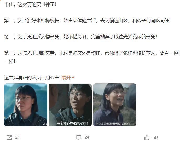This screenshot has width=184, height=144.
Task: Click the paragraph starting with 第一
Action: coord(87,21)
